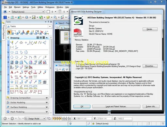This screenshot has width=167, height=127.
Task: Select the Place SmartLine tool
Action: tap(12, 43)
